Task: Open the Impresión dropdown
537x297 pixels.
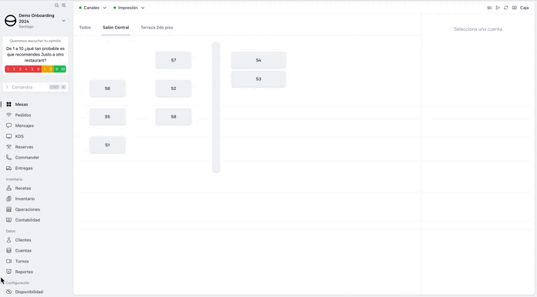Action: [x=129, y=8]
